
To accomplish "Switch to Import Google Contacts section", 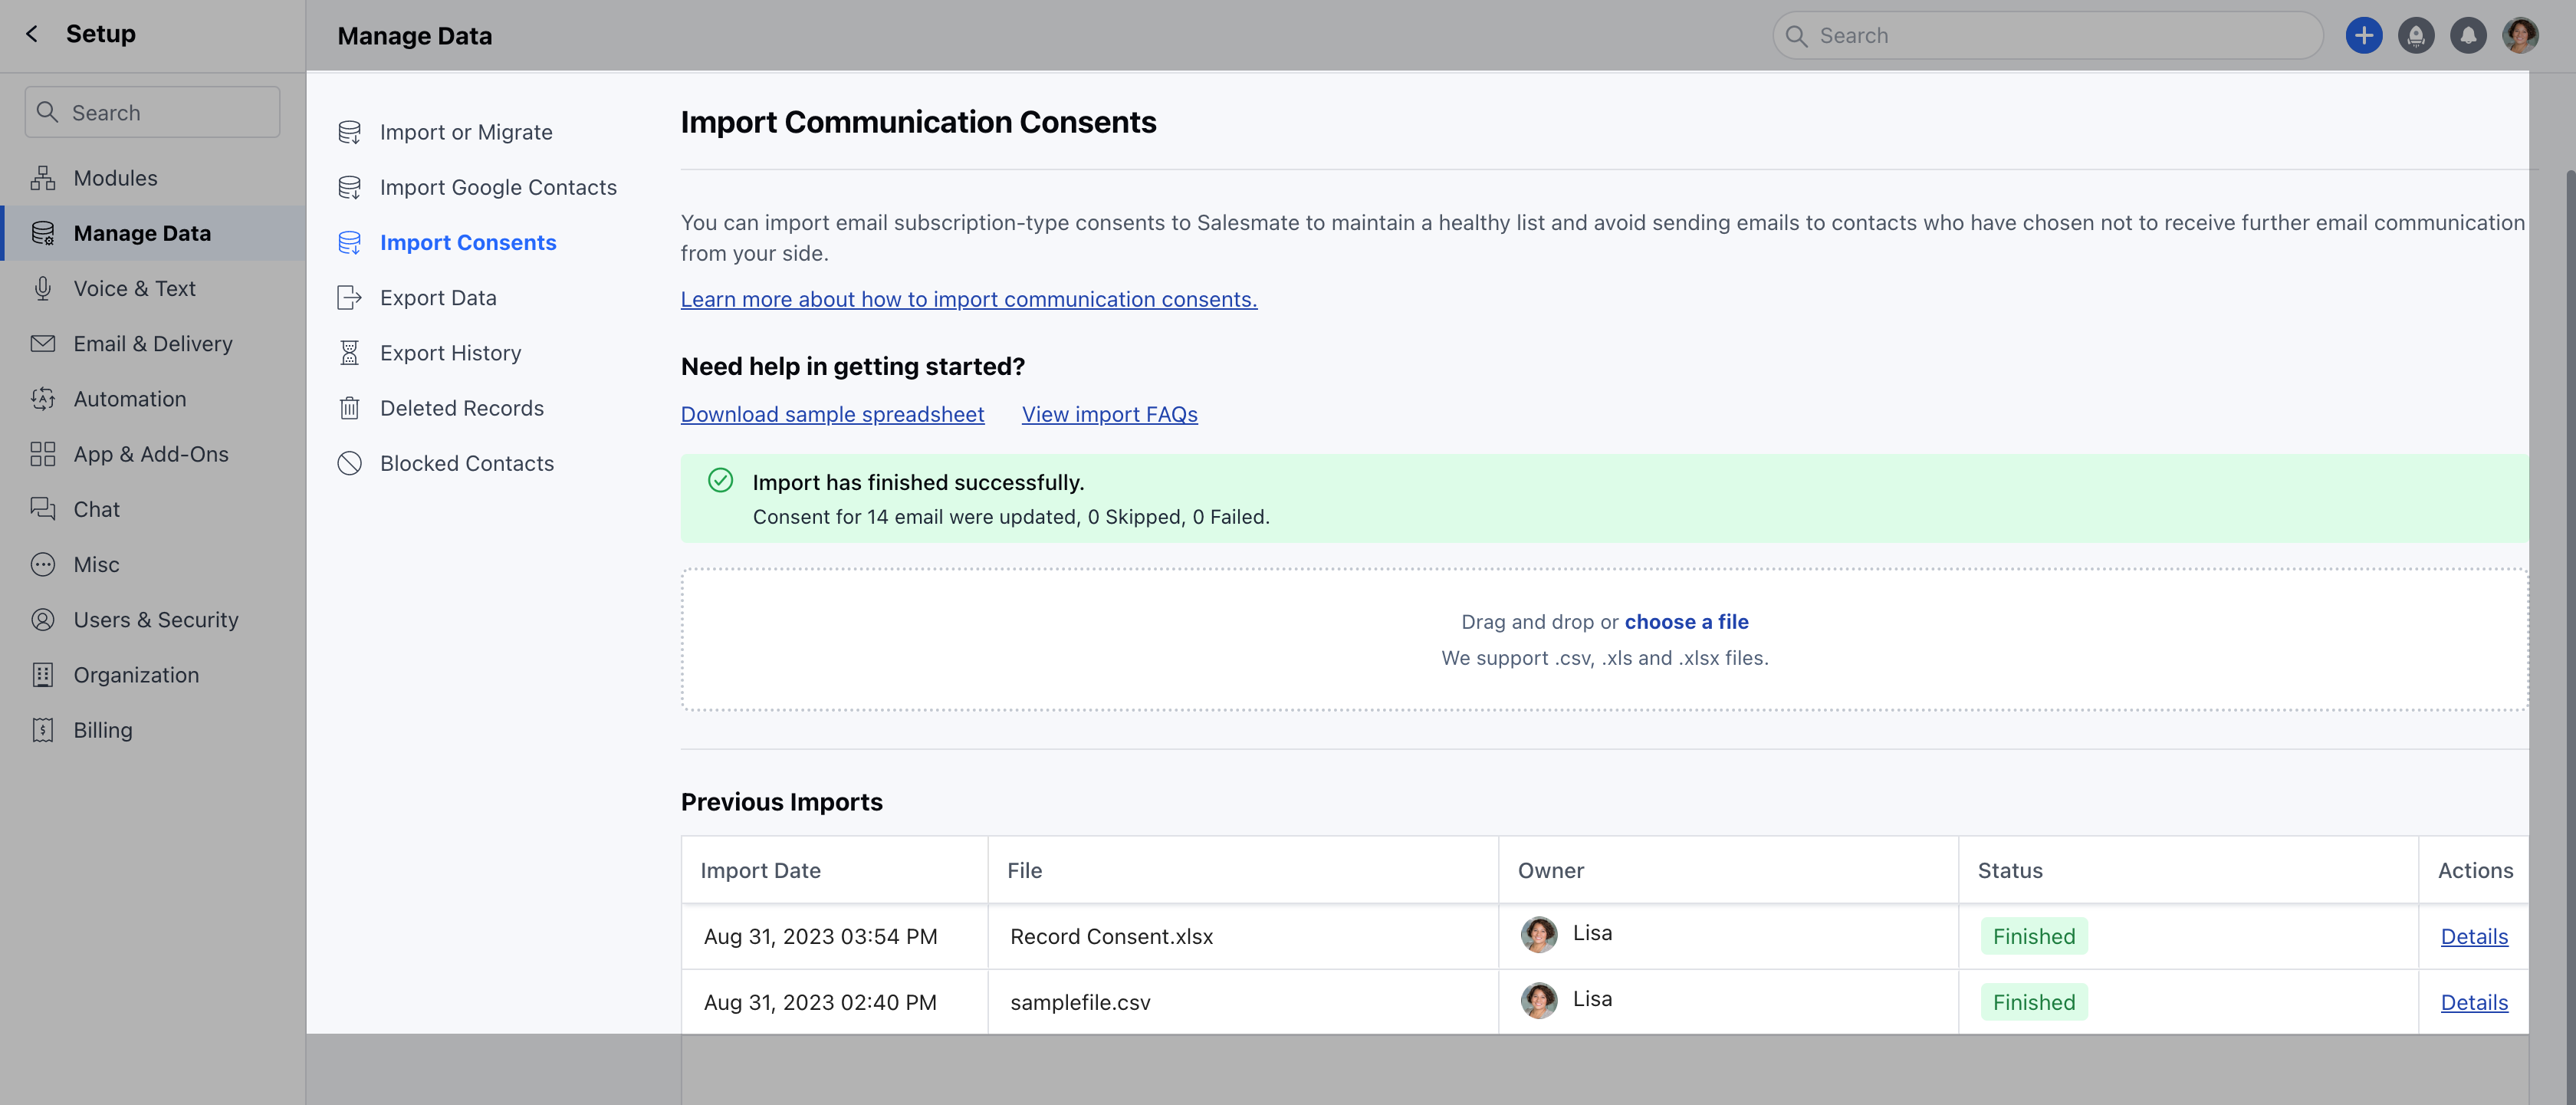I will (x=497, y=187).
